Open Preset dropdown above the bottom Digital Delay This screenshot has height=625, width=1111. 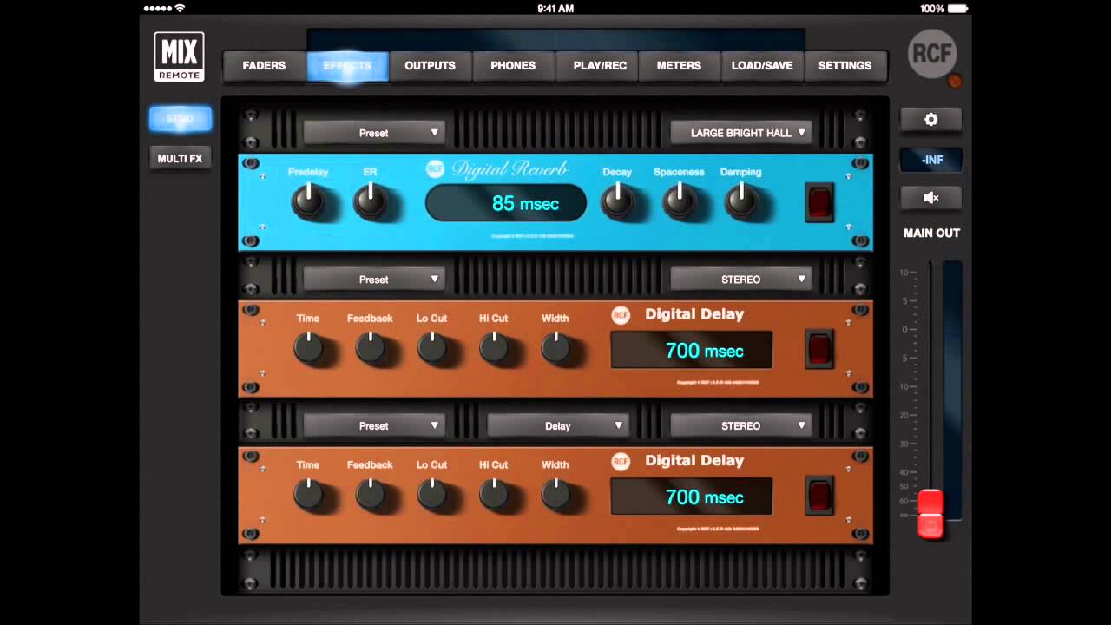[x=374, y=426]
